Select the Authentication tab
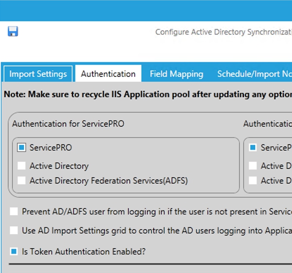 pyautogui.click(x=108, y=74)
